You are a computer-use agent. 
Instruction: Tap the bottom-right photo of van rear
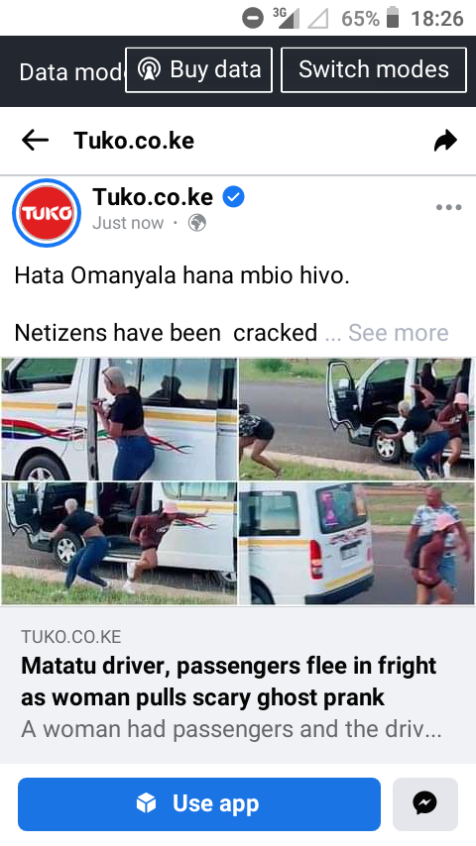(357, 543)
